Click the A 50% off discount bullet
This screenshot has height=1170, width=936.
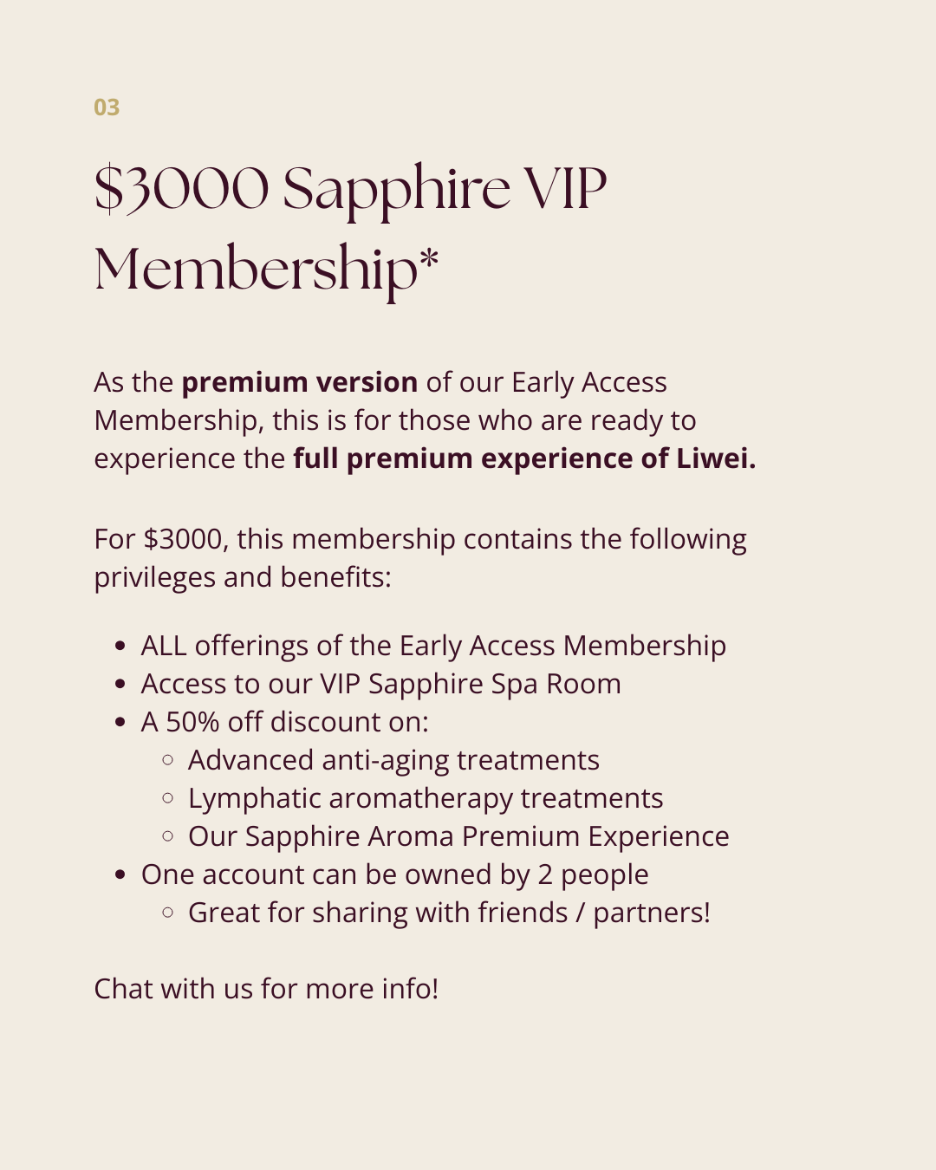(x=285, y=722)
